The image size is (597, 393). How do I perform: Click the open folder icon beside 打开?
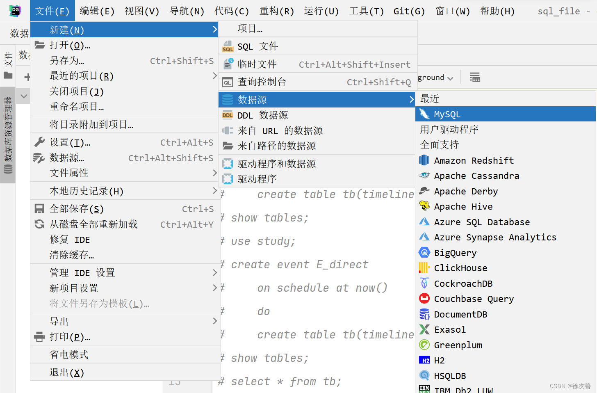coord(39,45)
